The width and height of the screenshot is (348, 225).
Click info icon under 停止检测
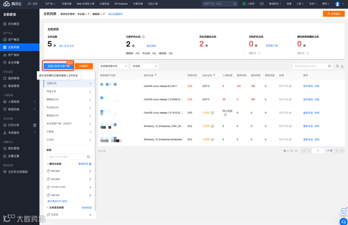(225, 115)
